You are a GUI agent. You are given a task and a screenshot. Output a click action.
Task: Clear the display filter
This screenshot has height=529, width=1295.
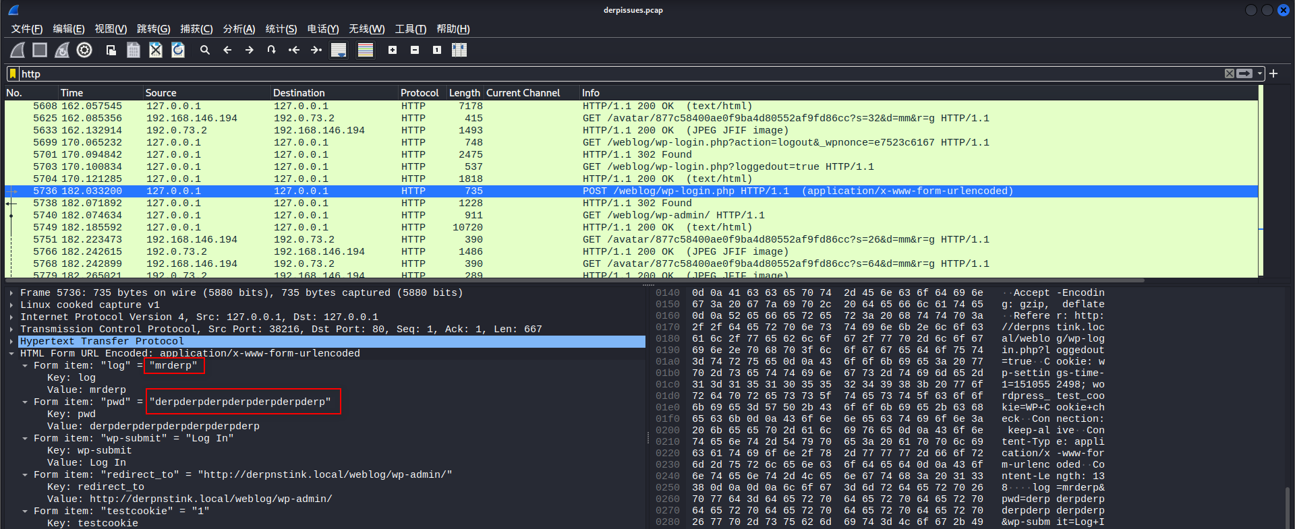click(1230, 73)
